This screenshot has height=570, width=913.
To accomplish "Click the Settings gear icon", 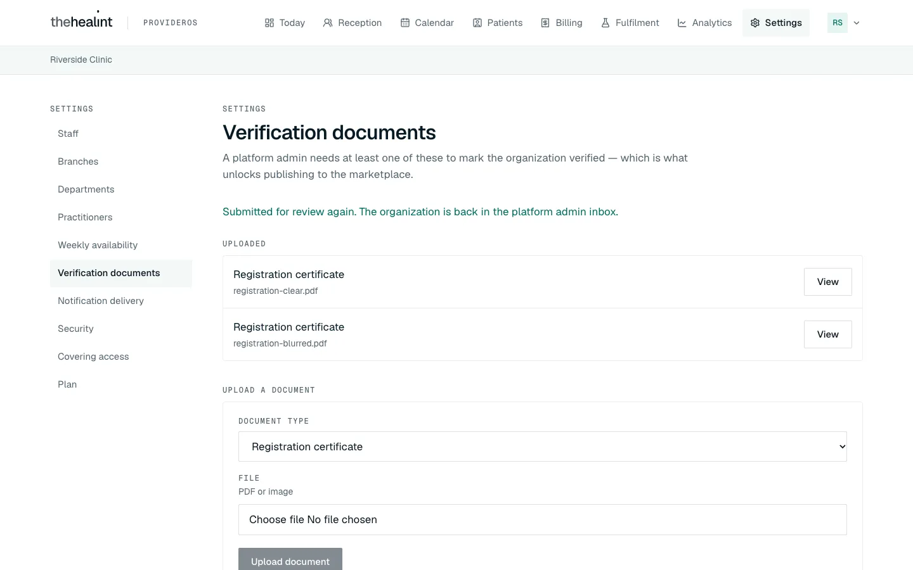I will (x=755, y=23).
